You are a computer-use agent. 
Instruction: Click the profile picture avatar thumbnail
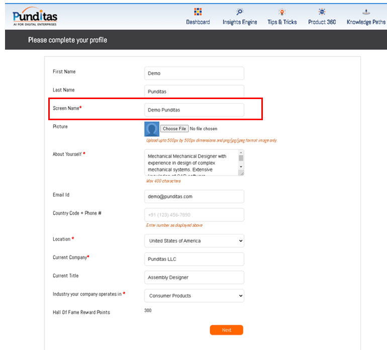pyautogui.click(x=152, y=129)
